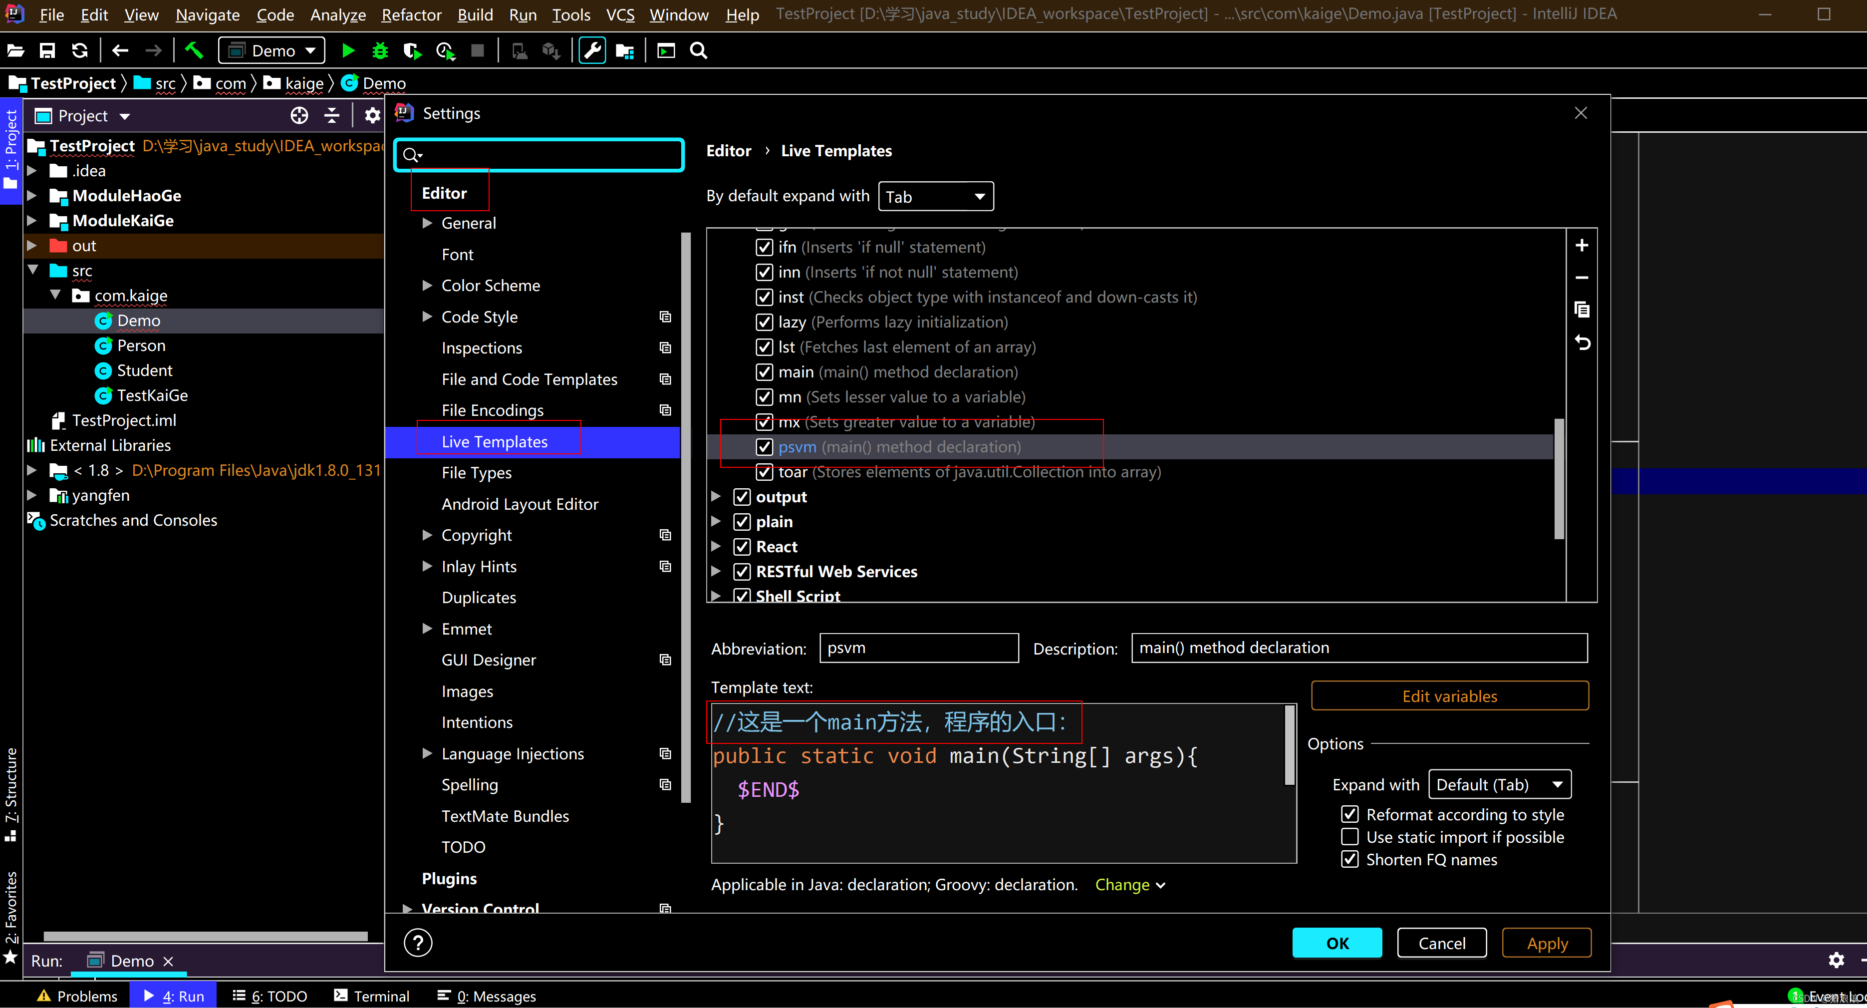
Task: Run Demo with the green play icon
Action: point(348,51)
